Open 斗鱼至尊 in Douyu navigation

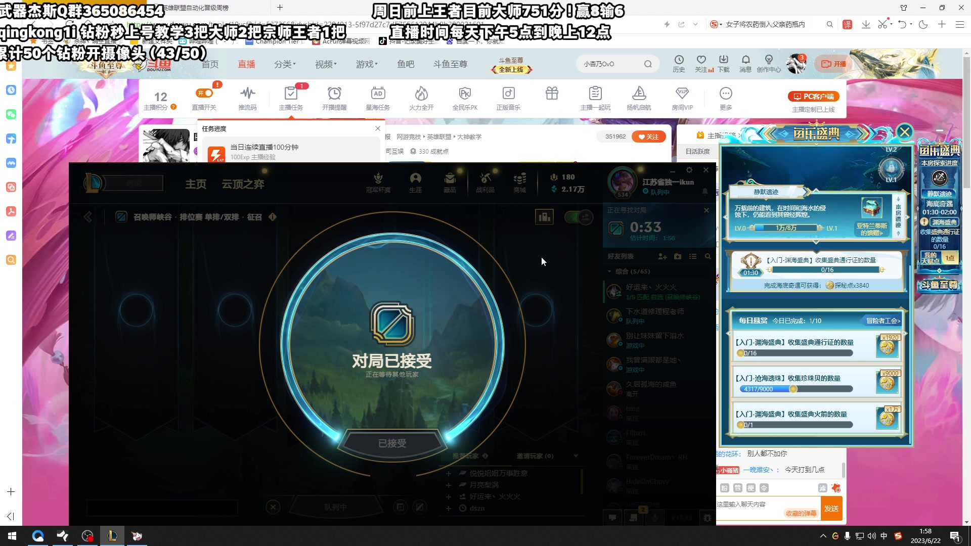click(x=450, y=64)
